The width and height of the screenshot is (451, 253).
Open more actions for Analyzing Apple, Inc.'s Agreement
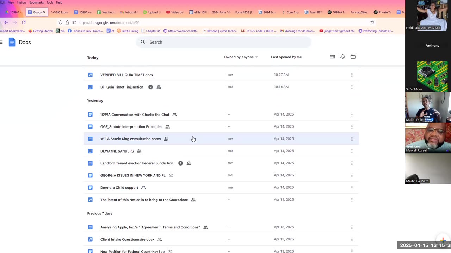pos(352,227)
